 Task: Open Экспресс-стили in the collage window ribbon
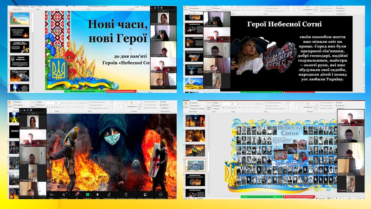click(x=316, y=106)
